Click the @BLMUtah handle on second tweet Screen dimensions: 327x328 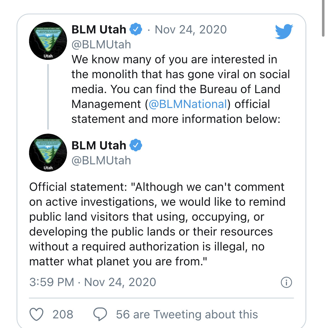[101, 161]
